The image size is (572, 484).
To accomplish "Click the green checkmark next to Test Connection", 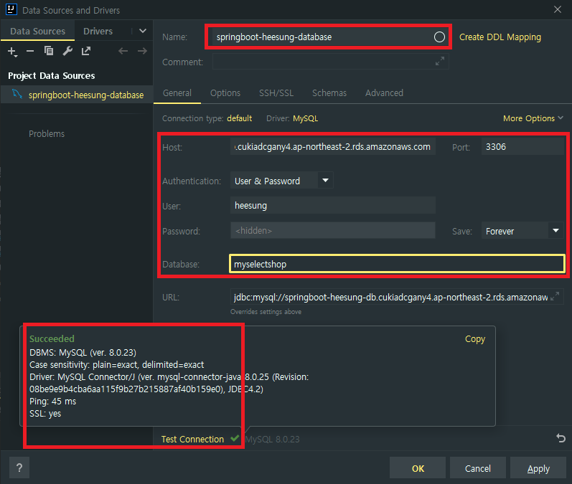I will coord(235,438).
